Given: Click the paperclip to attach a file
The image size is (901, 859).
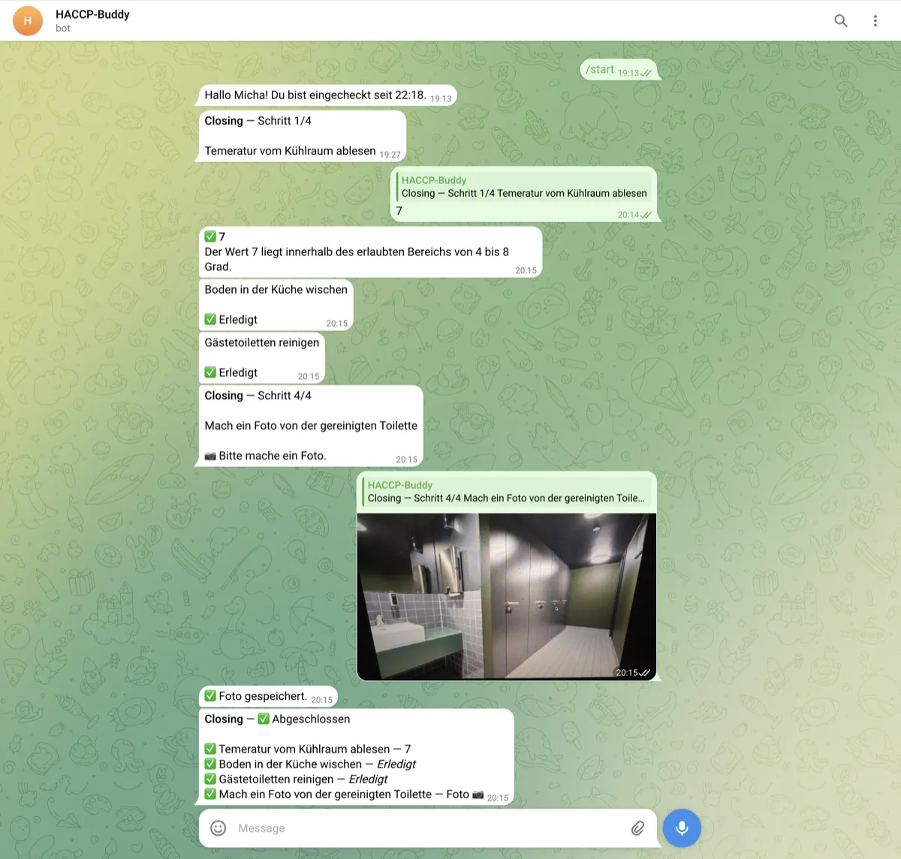Looking at the screenshot, I should pos(639,827).
